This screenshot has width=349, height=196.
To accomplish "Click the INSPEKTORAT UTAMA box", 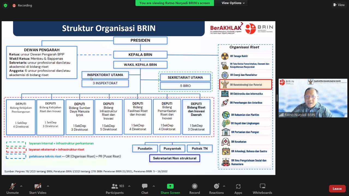I will (105, 75).
